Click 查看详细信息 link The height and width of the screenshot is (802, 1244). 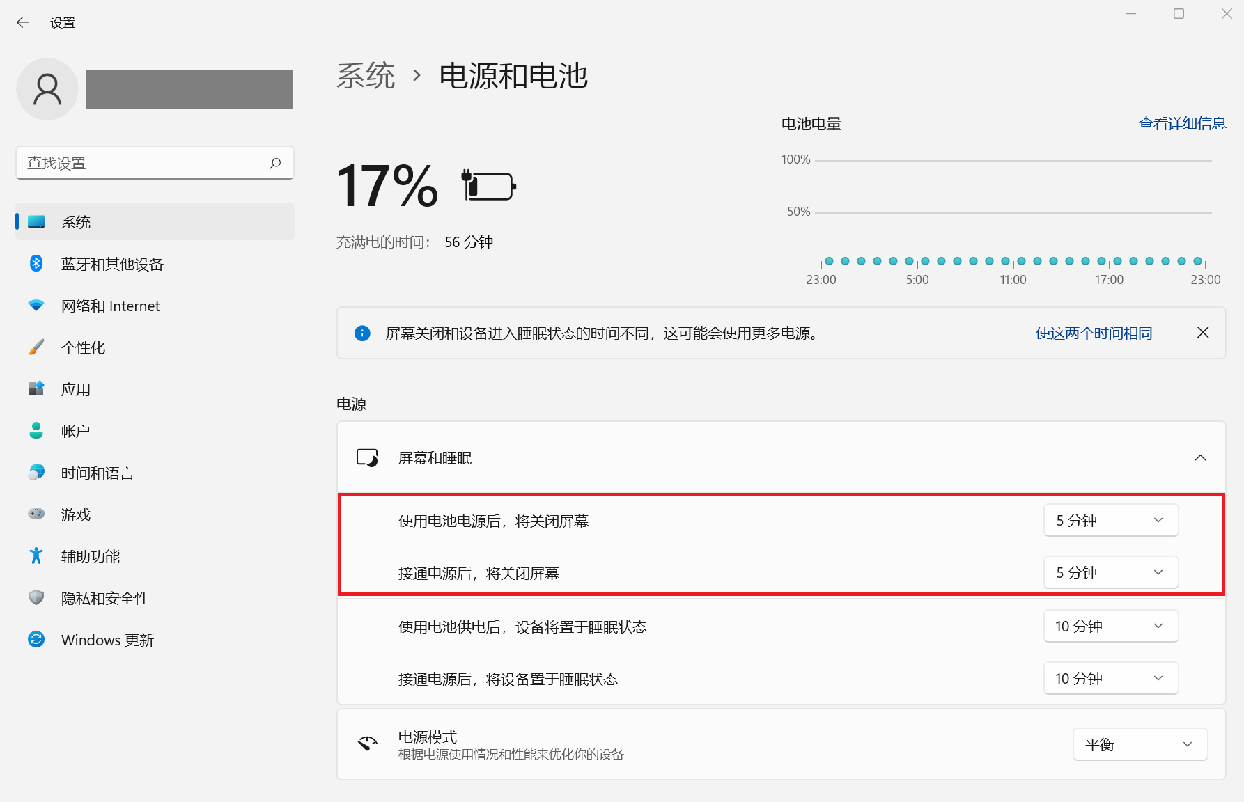click(1181, 123)
